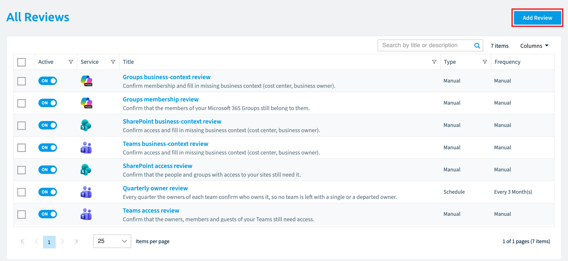Open the Active column filter
This screenshot has width=568, height=261.
click(x=71, y=62)
